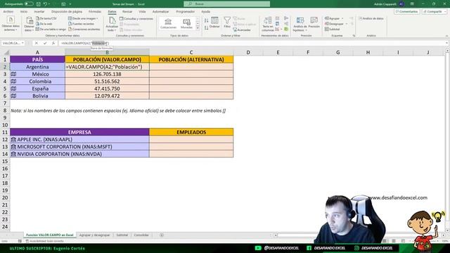Open the Archivo menu
Image resolution: width=450 pixels, height=253 pixels.
pos(8,11)
